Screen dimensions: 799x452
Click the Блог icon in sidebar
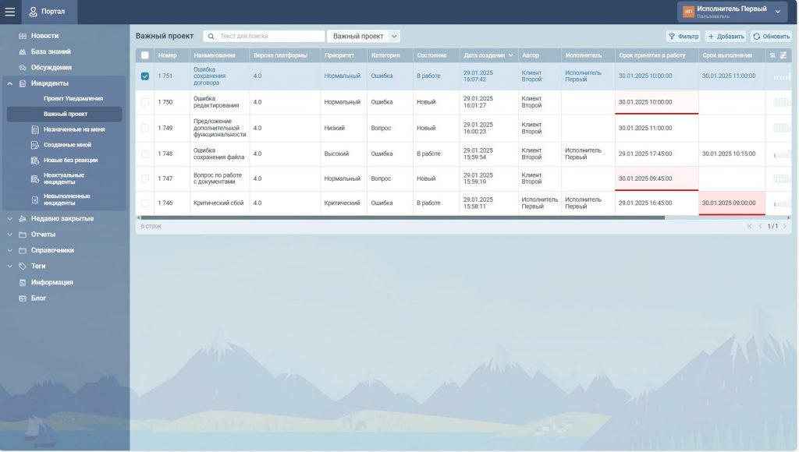pyautogui.click(x=23, y=298)
